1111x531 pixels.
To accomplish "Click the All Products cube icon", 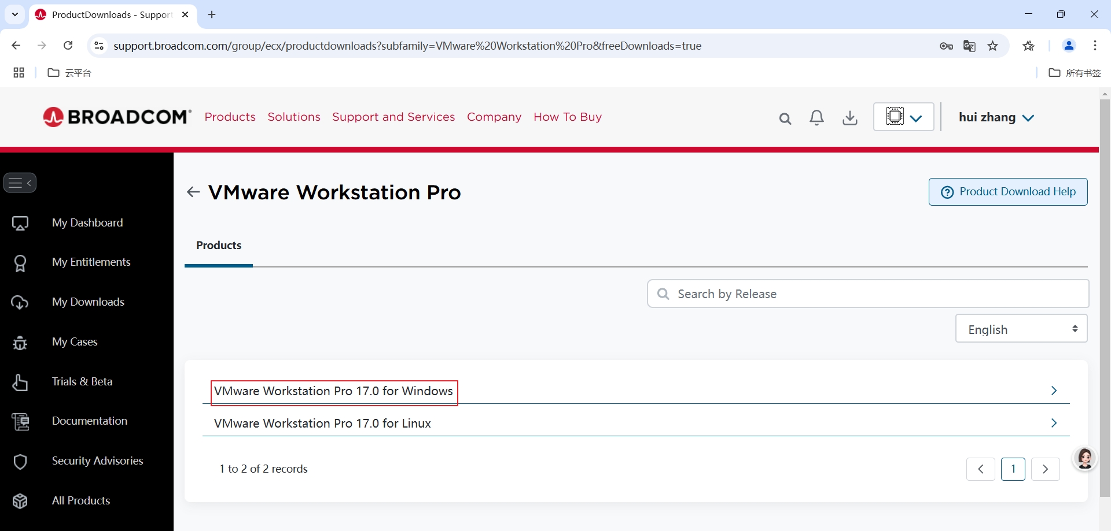I will pyautogui.click(x=20, y=501).
